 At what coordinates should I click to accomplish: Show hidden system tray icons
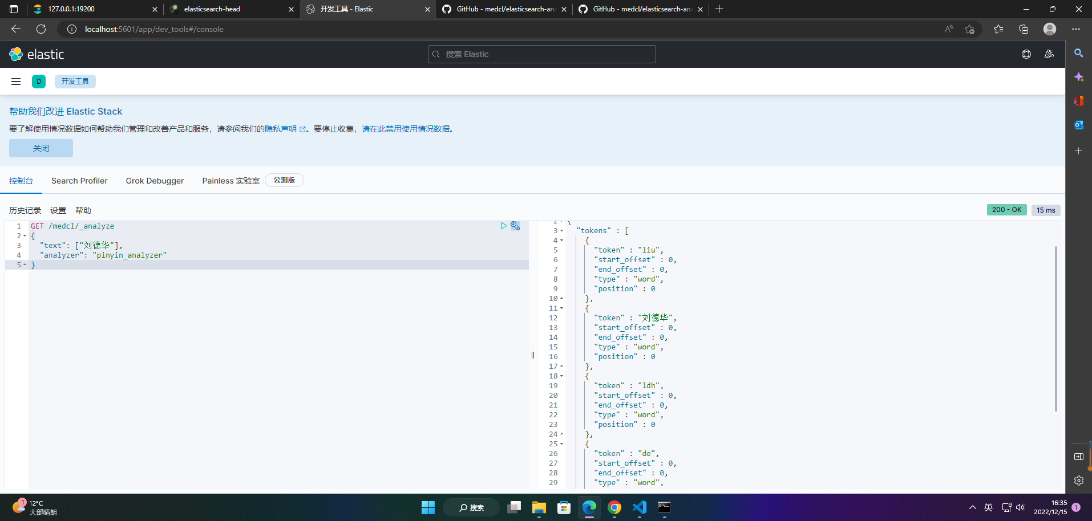[x=972, y=507]
